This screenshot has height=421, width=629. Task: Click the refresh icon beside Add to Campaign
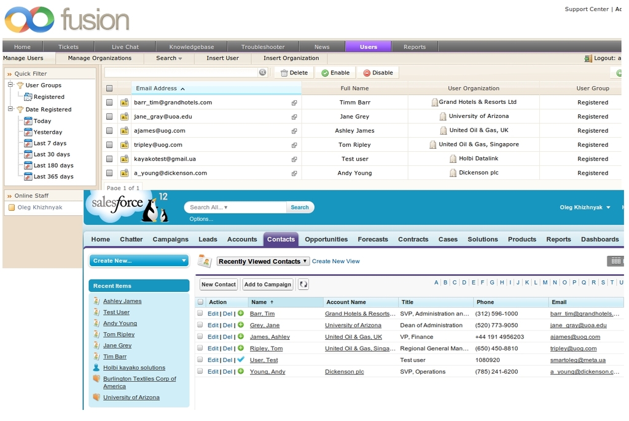(303, 285)
